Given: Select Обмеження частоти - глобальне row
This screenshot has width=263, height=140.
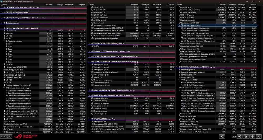Looking at the screenshot, I should click(x=44, y=132).
